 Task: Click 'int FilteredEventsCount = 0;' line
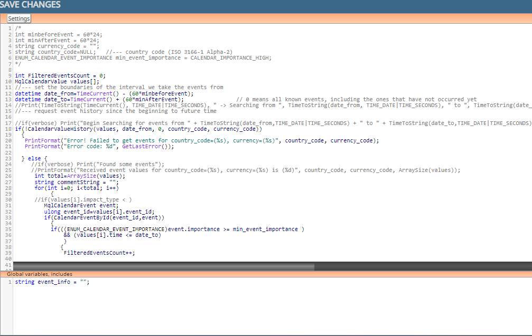pyautogui.click(x=60, y=75)
